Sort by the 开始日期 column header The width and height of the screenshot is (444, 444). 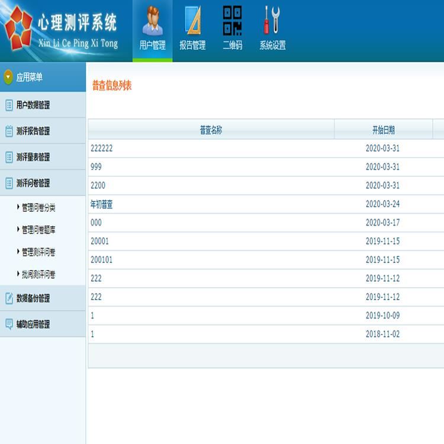(x=384, y=130)
